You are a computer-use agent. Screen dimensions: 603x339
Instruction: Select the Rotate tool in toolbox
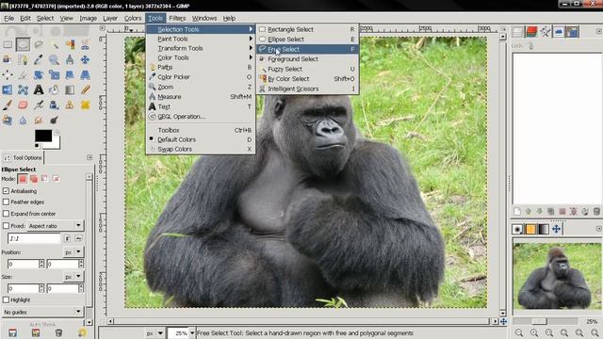click(x=39, y=74)
